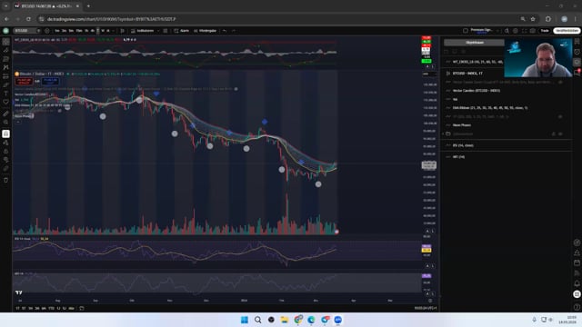This screenshot has height=327, width=582.
Task: Toggle lock on the folder row
Action: [554, 134]
